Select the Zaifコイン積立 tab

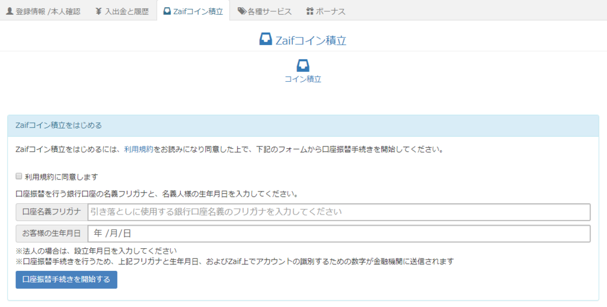(x=193, y=11)
